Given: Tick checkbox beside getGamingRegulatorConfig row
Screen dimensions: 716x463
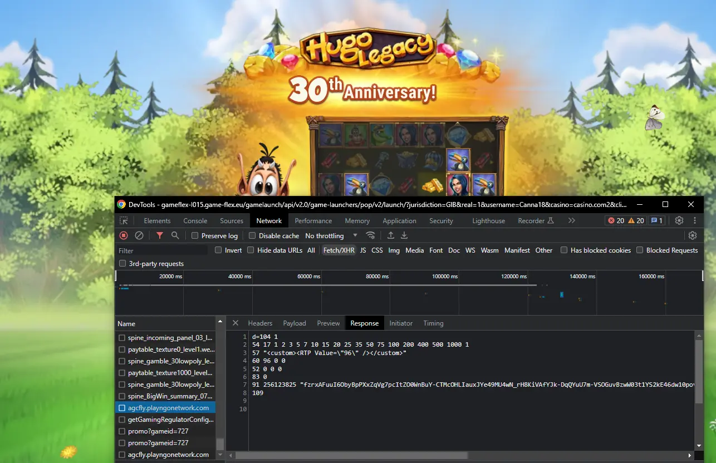Looking at the screenshot, I should click(x=122, y=420).
